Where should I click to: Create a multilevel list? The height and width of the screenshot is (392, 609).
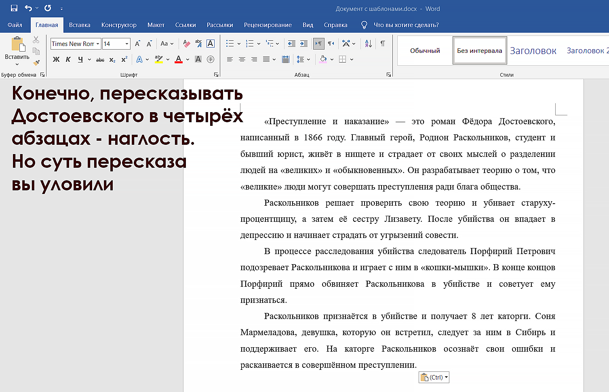(270, 44)
